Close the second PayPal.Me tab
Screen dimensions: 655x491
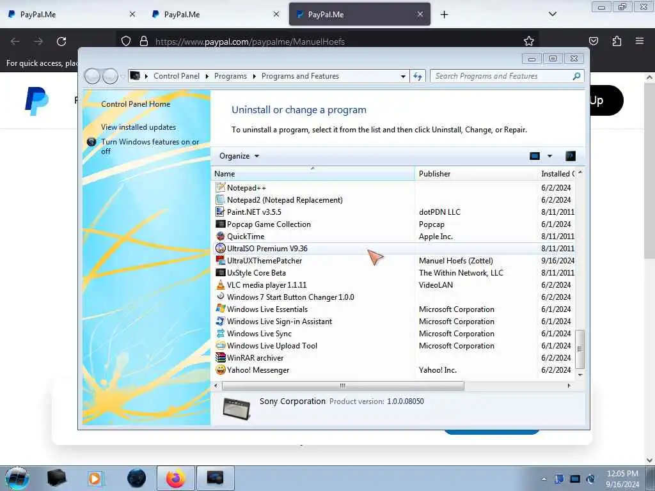coord(276,14)
